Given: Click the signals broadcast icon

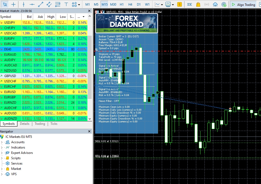Looking at the screenshot, I should click(207, 5).
